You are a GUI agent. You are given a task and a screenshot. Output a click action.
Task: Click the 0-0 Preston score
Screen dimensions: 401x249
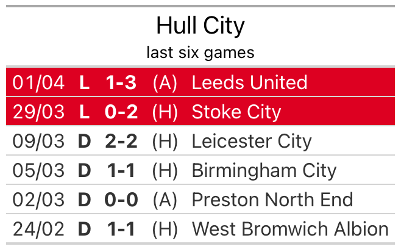121,200
